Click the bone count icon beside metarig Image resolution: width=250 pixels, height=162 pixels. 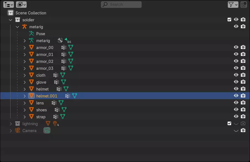click(67, 41)
